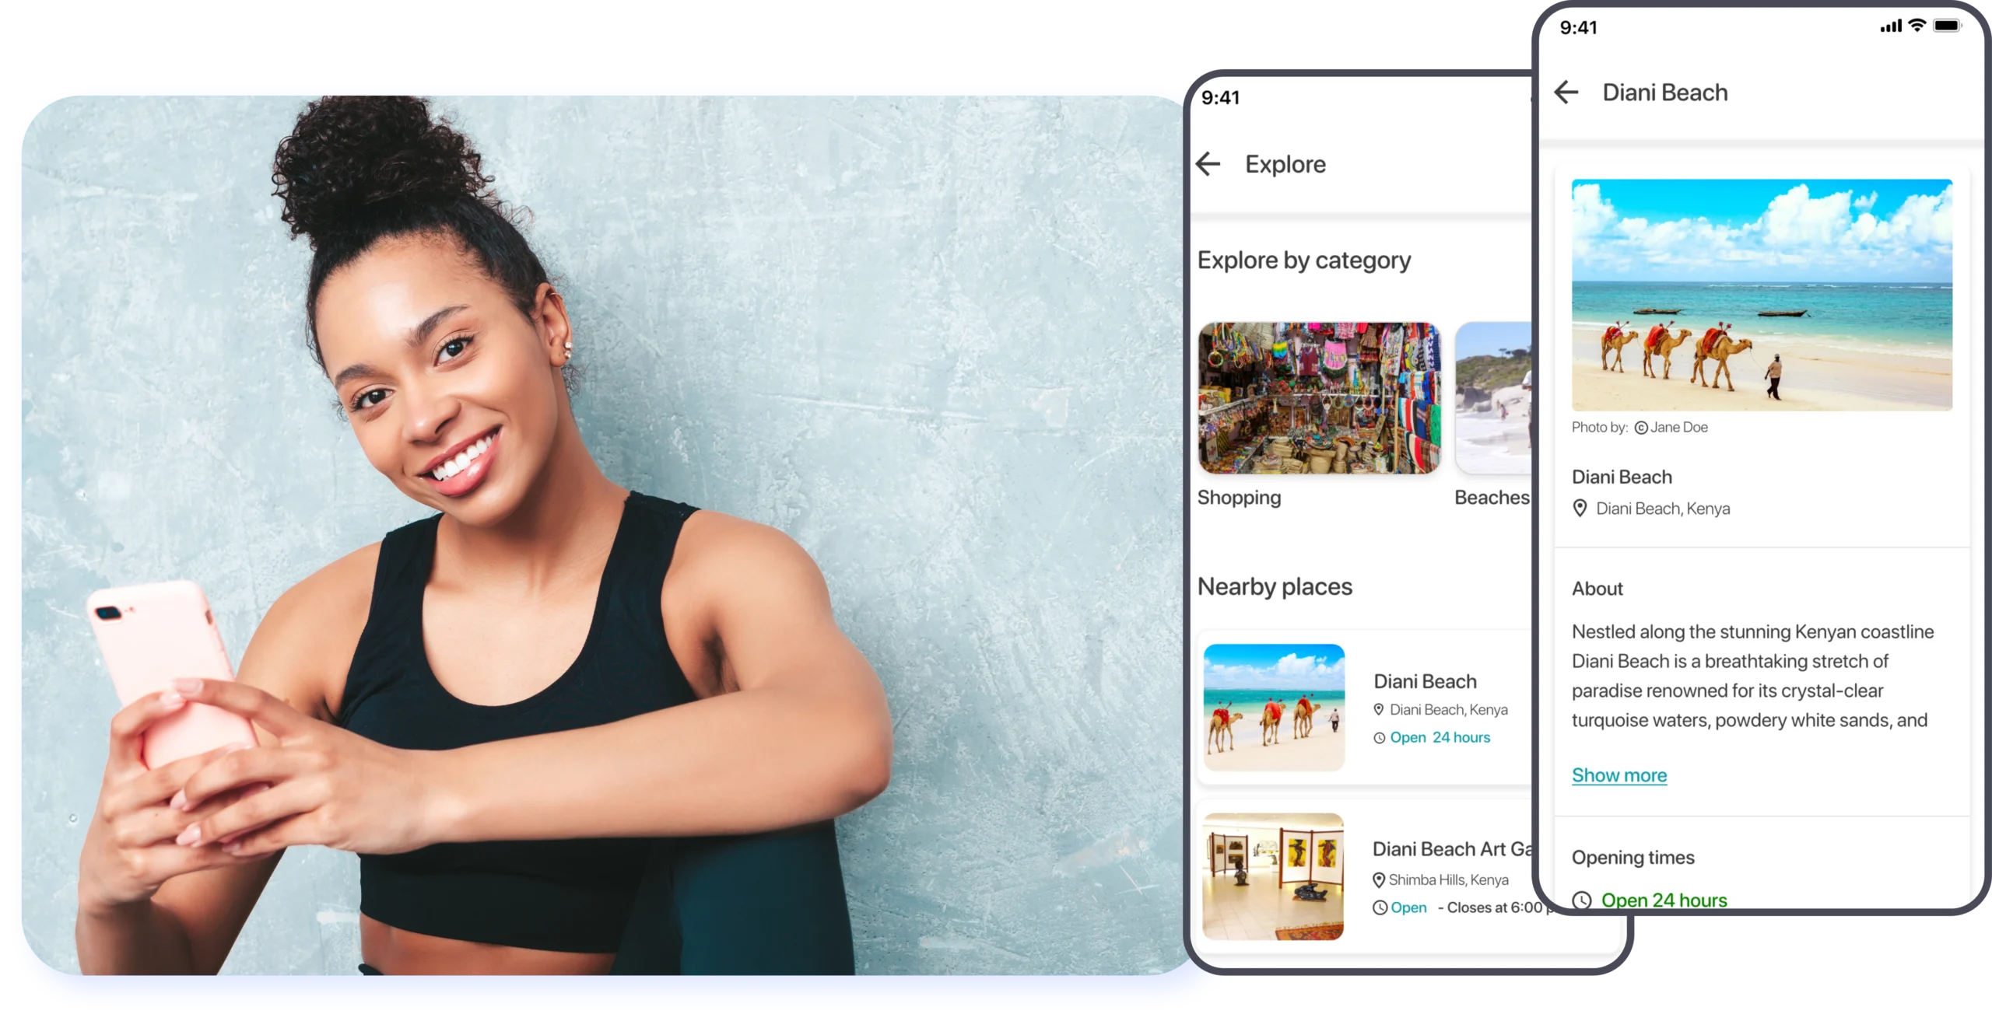Click battery icon in the phone status bar

[x=1948, y=26]
